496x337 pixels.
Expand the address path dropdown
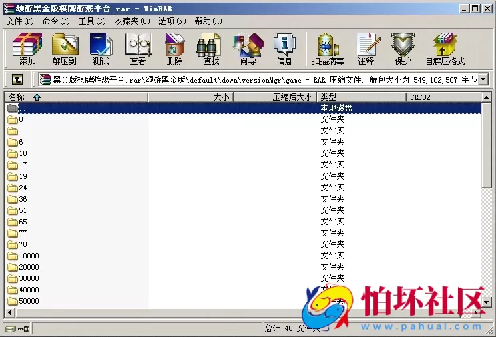(x=483, y=79)
